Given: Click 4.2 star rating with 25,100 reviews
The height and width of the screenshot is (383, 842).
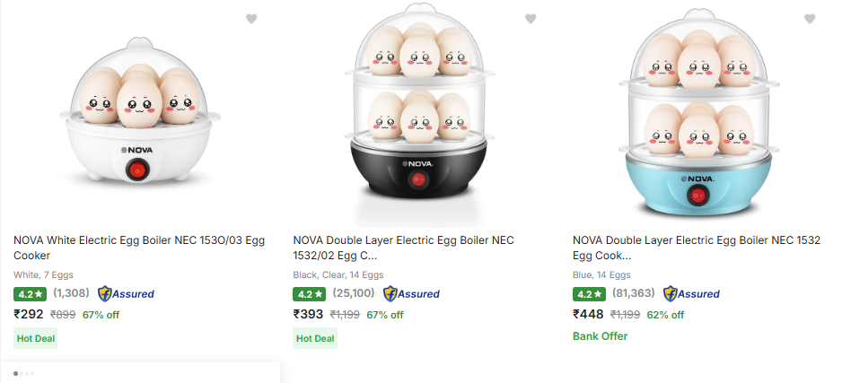Looking at the screenshot, I should point(310,293).
